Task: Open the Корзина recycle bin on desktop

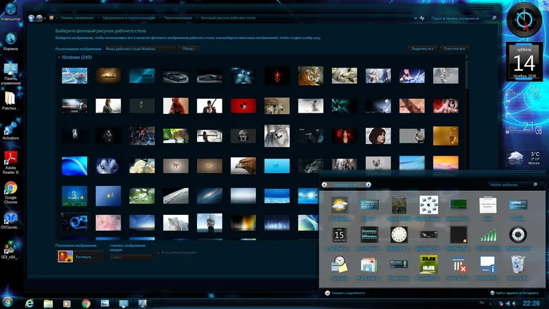Action: (x=10, y=41)
